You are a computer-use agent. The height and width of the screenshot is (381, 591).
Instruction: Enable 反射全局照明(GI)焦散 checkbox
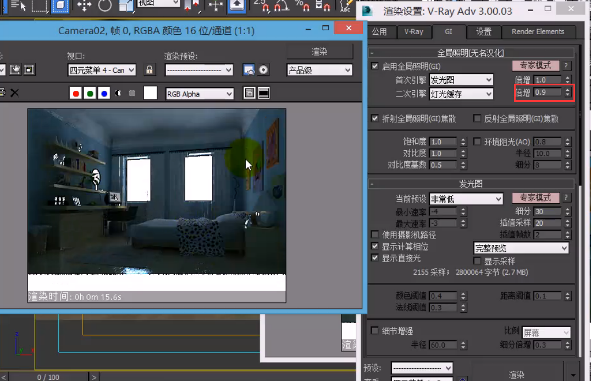(477, 118)
